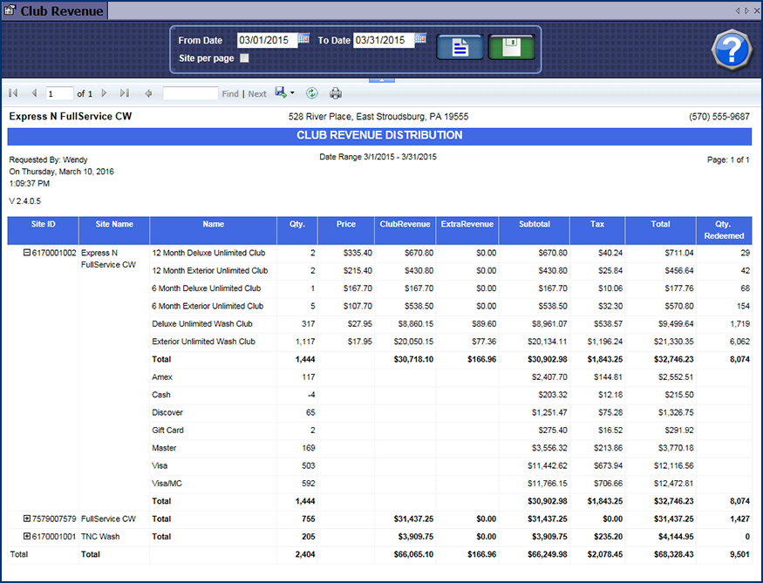This screenshot has height=583, width=763.
Task: Click the From Date input field
Action: pyautogui.click(x=266, y=40)
